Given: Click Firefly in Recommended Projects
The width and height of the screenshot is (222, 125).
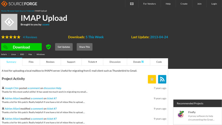Looking at the screenshot, I should click(192, 112).
